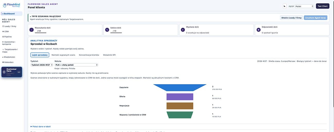Click the green Wygrana funnel segment
Screen dimensions: 334x132
[180, 115]
